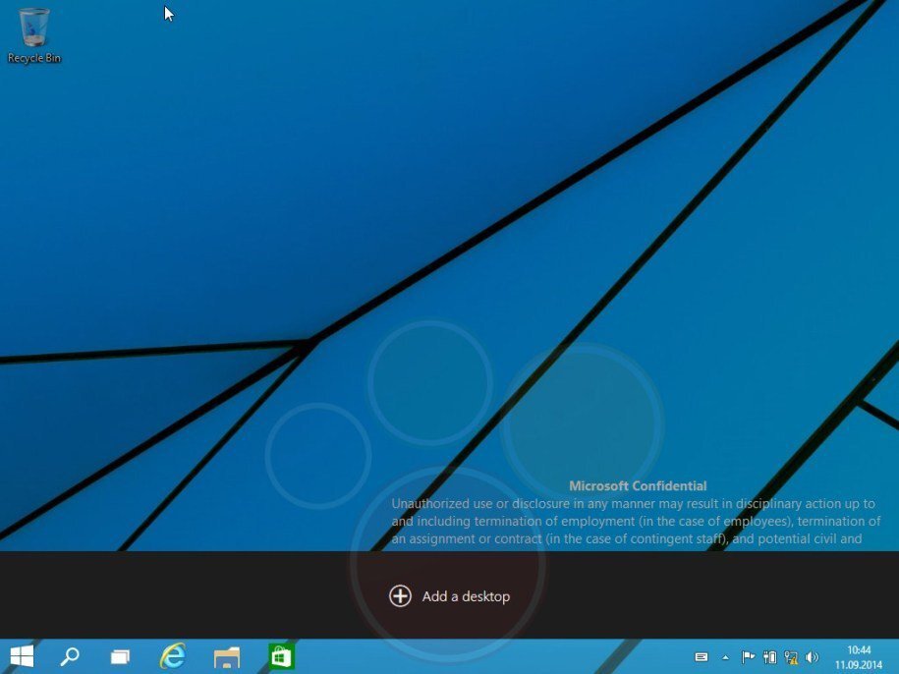The height and width of the screenshot is (674, 899).
Task: Launch the green Store app on taskbar
Action: tap(281, 656)
